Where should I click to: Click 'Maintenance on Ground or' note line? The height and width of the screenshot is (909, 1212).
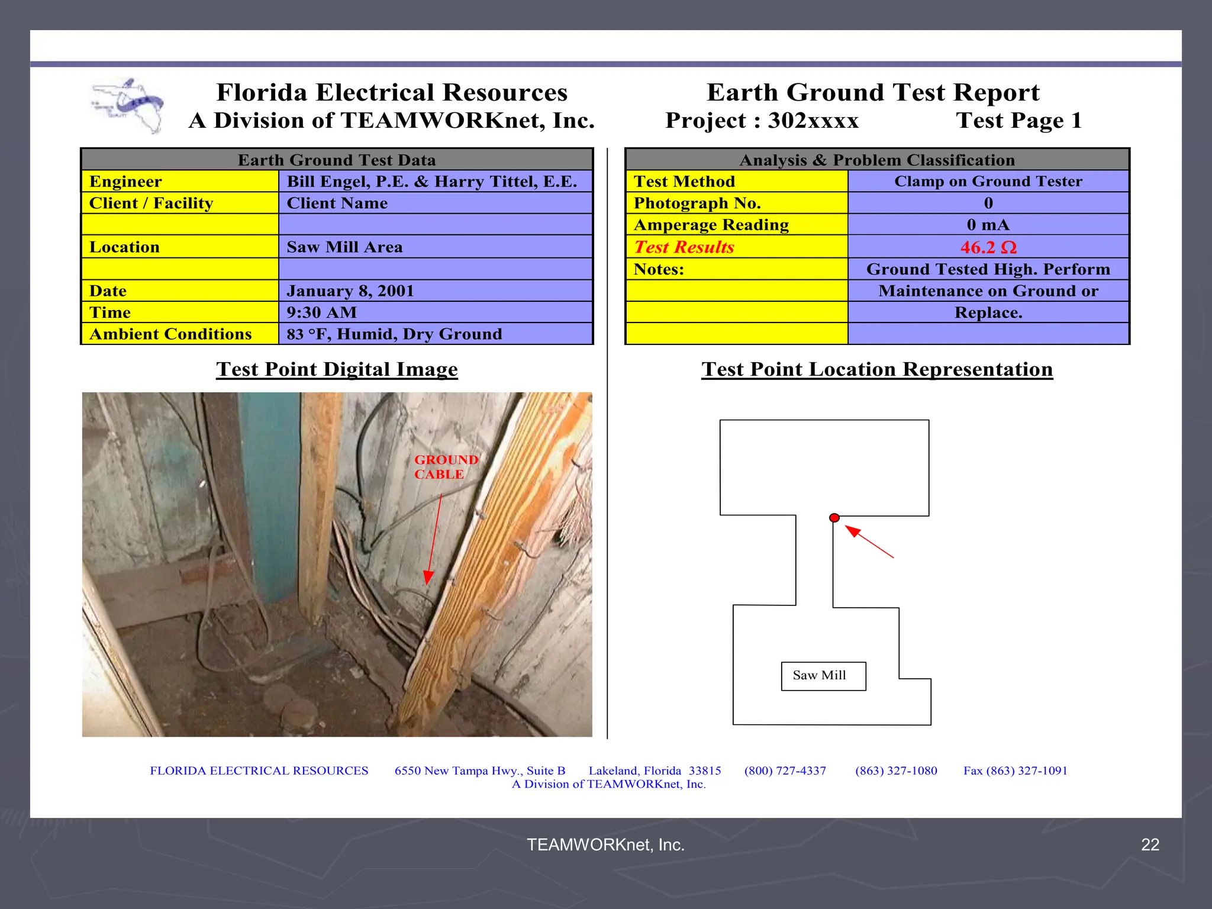coord(988,291)
